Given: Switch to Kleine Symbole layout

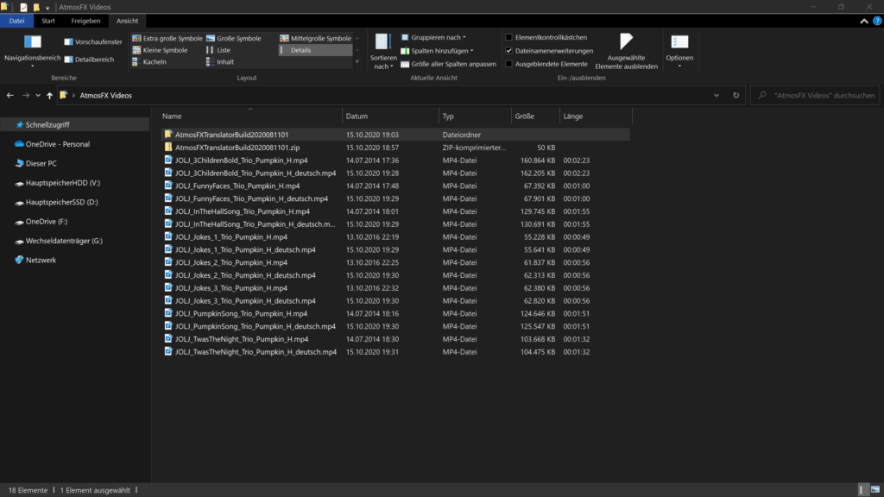Looking at the screenshot, I should [x=160, y=50].
